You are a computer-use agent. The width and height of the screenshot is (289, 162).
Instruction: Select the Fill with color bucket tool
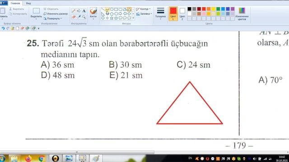79,11
